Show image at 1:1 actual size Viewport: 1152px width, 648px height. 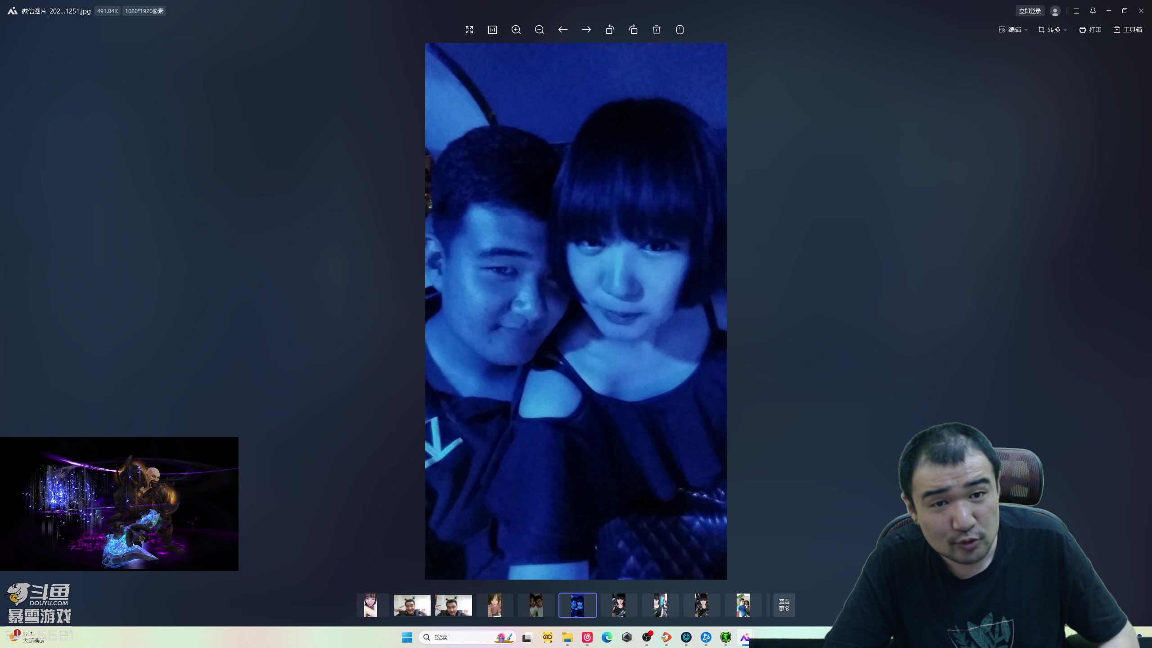(x=493, y=30)
